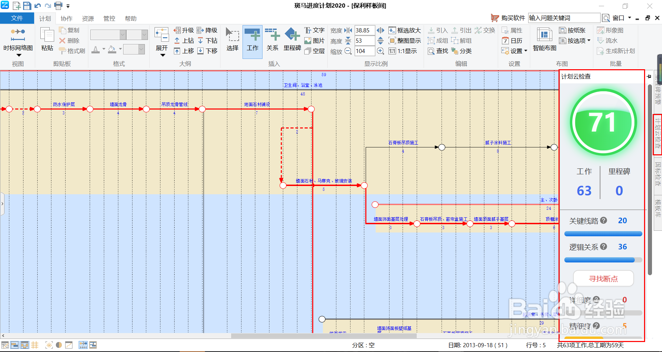Click 降级 demote level
662x352 pixels.
207,30
